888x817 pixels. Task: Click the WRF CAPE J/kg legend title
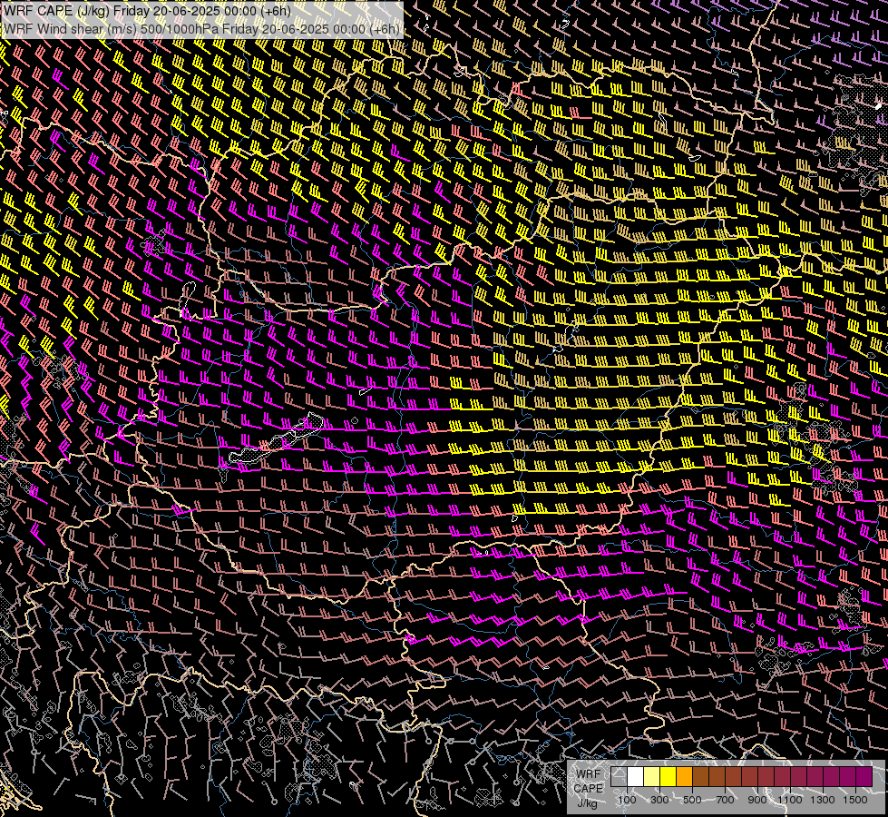pos(588,789)
